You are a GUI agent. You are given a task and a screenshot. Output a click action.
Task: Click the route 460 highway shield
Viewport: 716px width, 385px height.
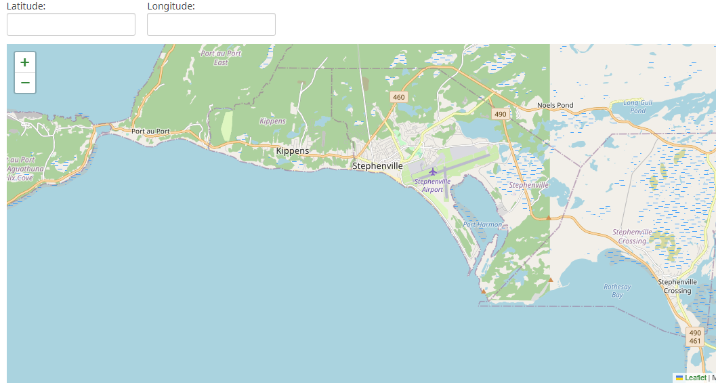click(x=398, y=97)
